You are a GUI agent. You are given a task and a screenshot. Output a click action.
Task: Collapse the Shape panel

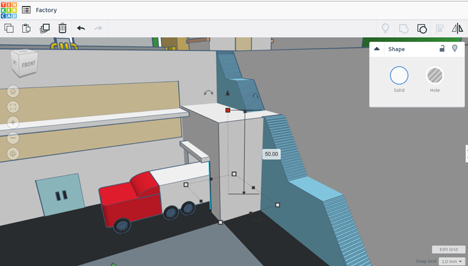pyautogui.click(x=377, y=49)
